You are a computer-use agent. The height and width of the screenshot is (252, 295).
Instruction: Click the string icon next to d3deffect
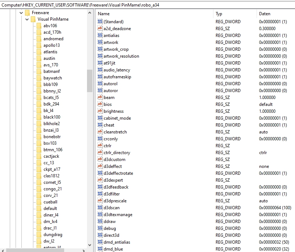tap(100, 166)
